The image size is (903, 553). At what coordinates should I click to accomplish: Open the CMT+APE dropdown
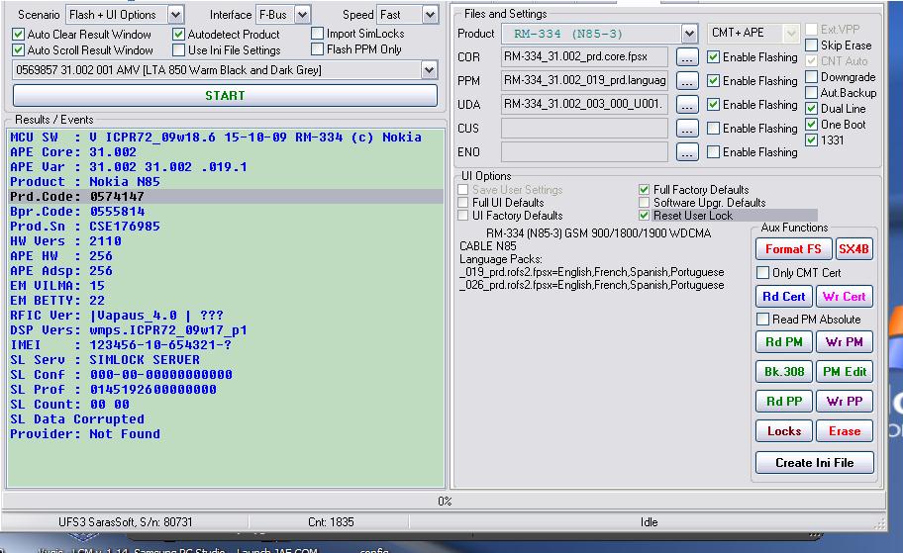792,34
